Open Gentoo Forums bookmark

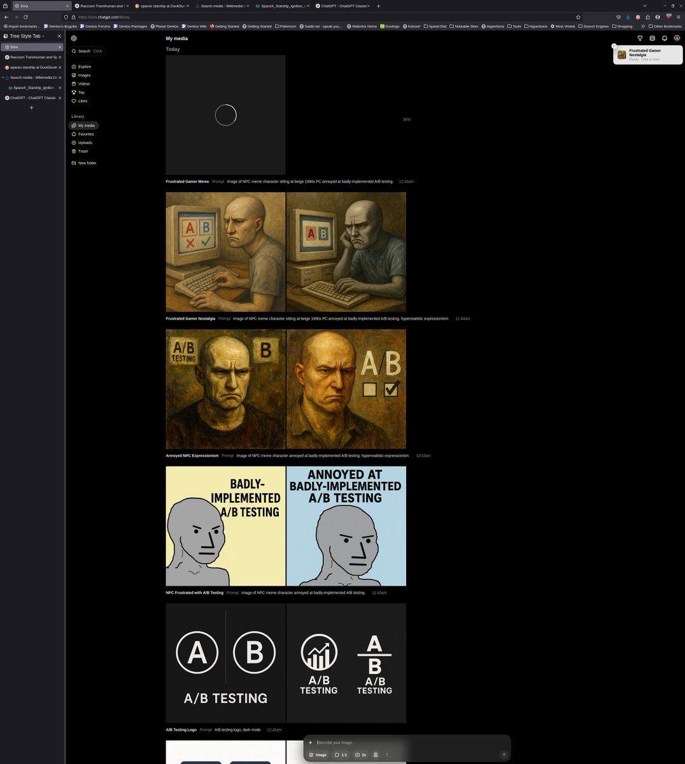(x=95, y=26)
